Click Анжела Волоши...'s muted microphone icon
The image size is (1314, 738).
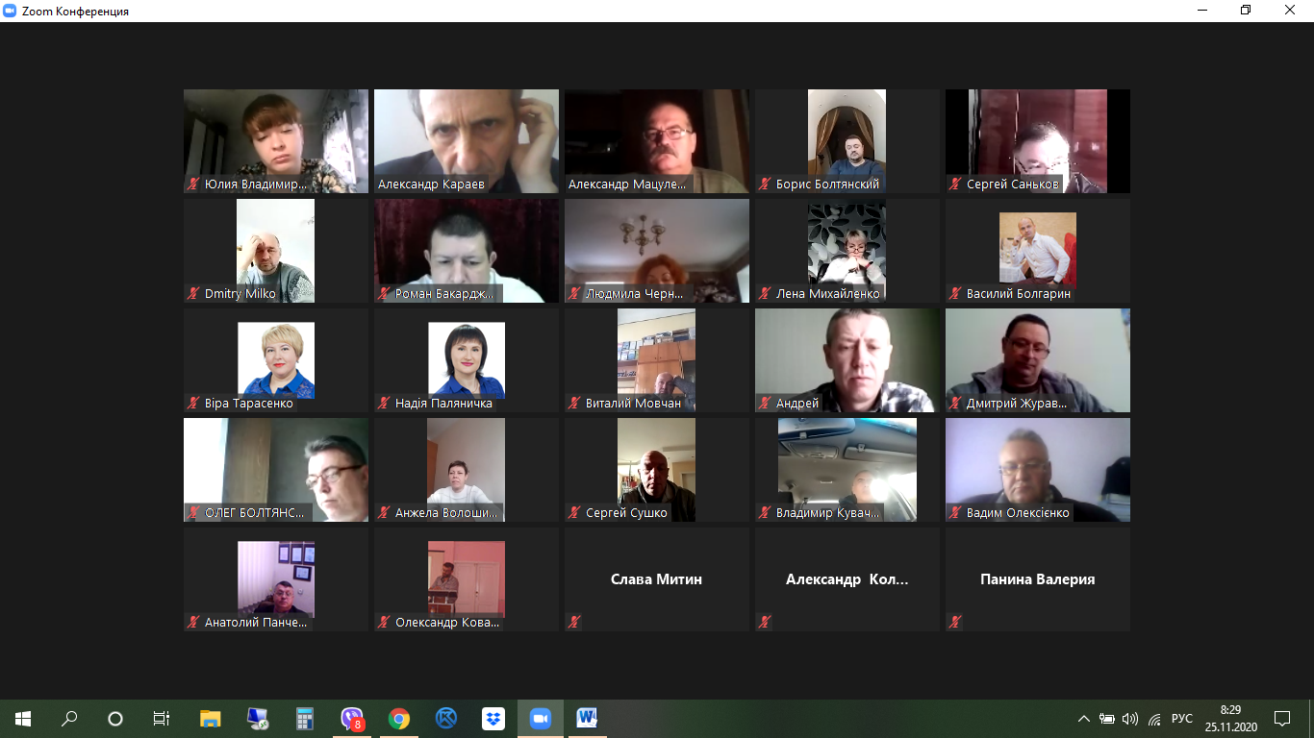click(384, 513)
